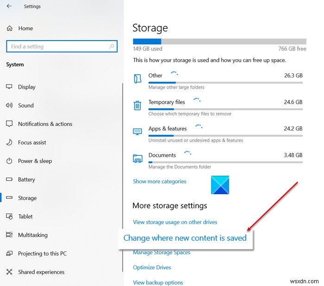Click the Sound speaker icon
324x286 pixels.
pos(9,105)
